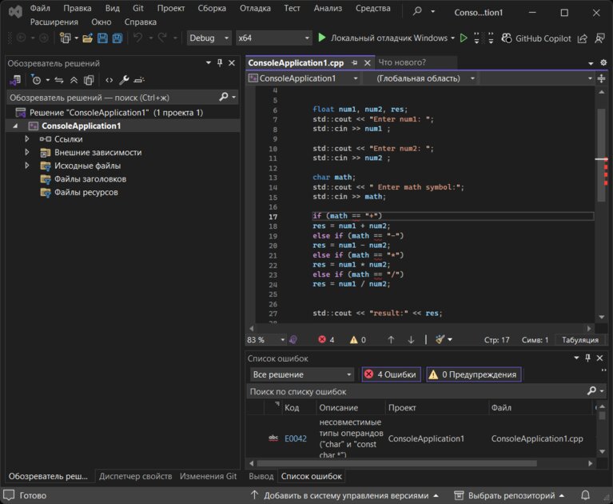Screen dimensions: 613x504
Task: Open error code E0042 link
Action: coord(295,438)
